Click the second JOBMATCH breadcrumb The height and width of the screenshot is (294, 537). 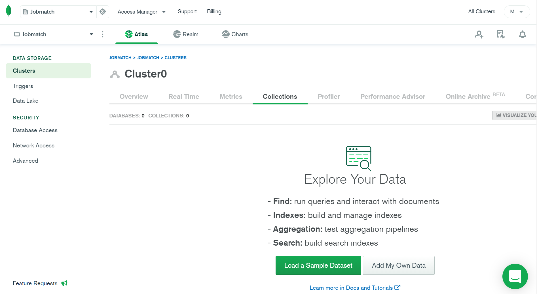point(148,58)
